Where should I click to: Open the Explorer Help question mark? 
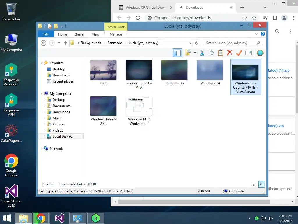point(263,34)
